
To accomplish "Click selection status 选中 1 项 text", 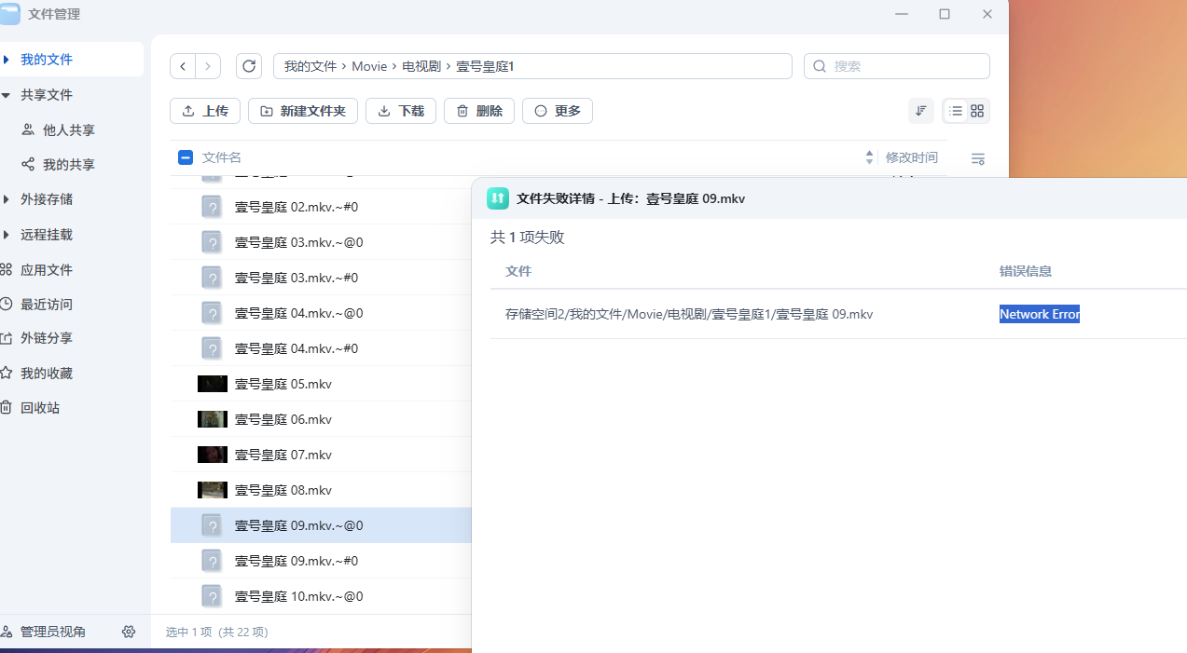I will 190,632.
